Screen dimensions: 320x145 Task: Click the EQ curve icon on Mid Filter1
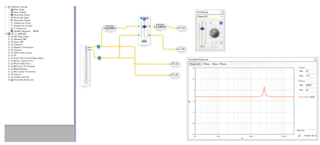click(x=144, y=18)
